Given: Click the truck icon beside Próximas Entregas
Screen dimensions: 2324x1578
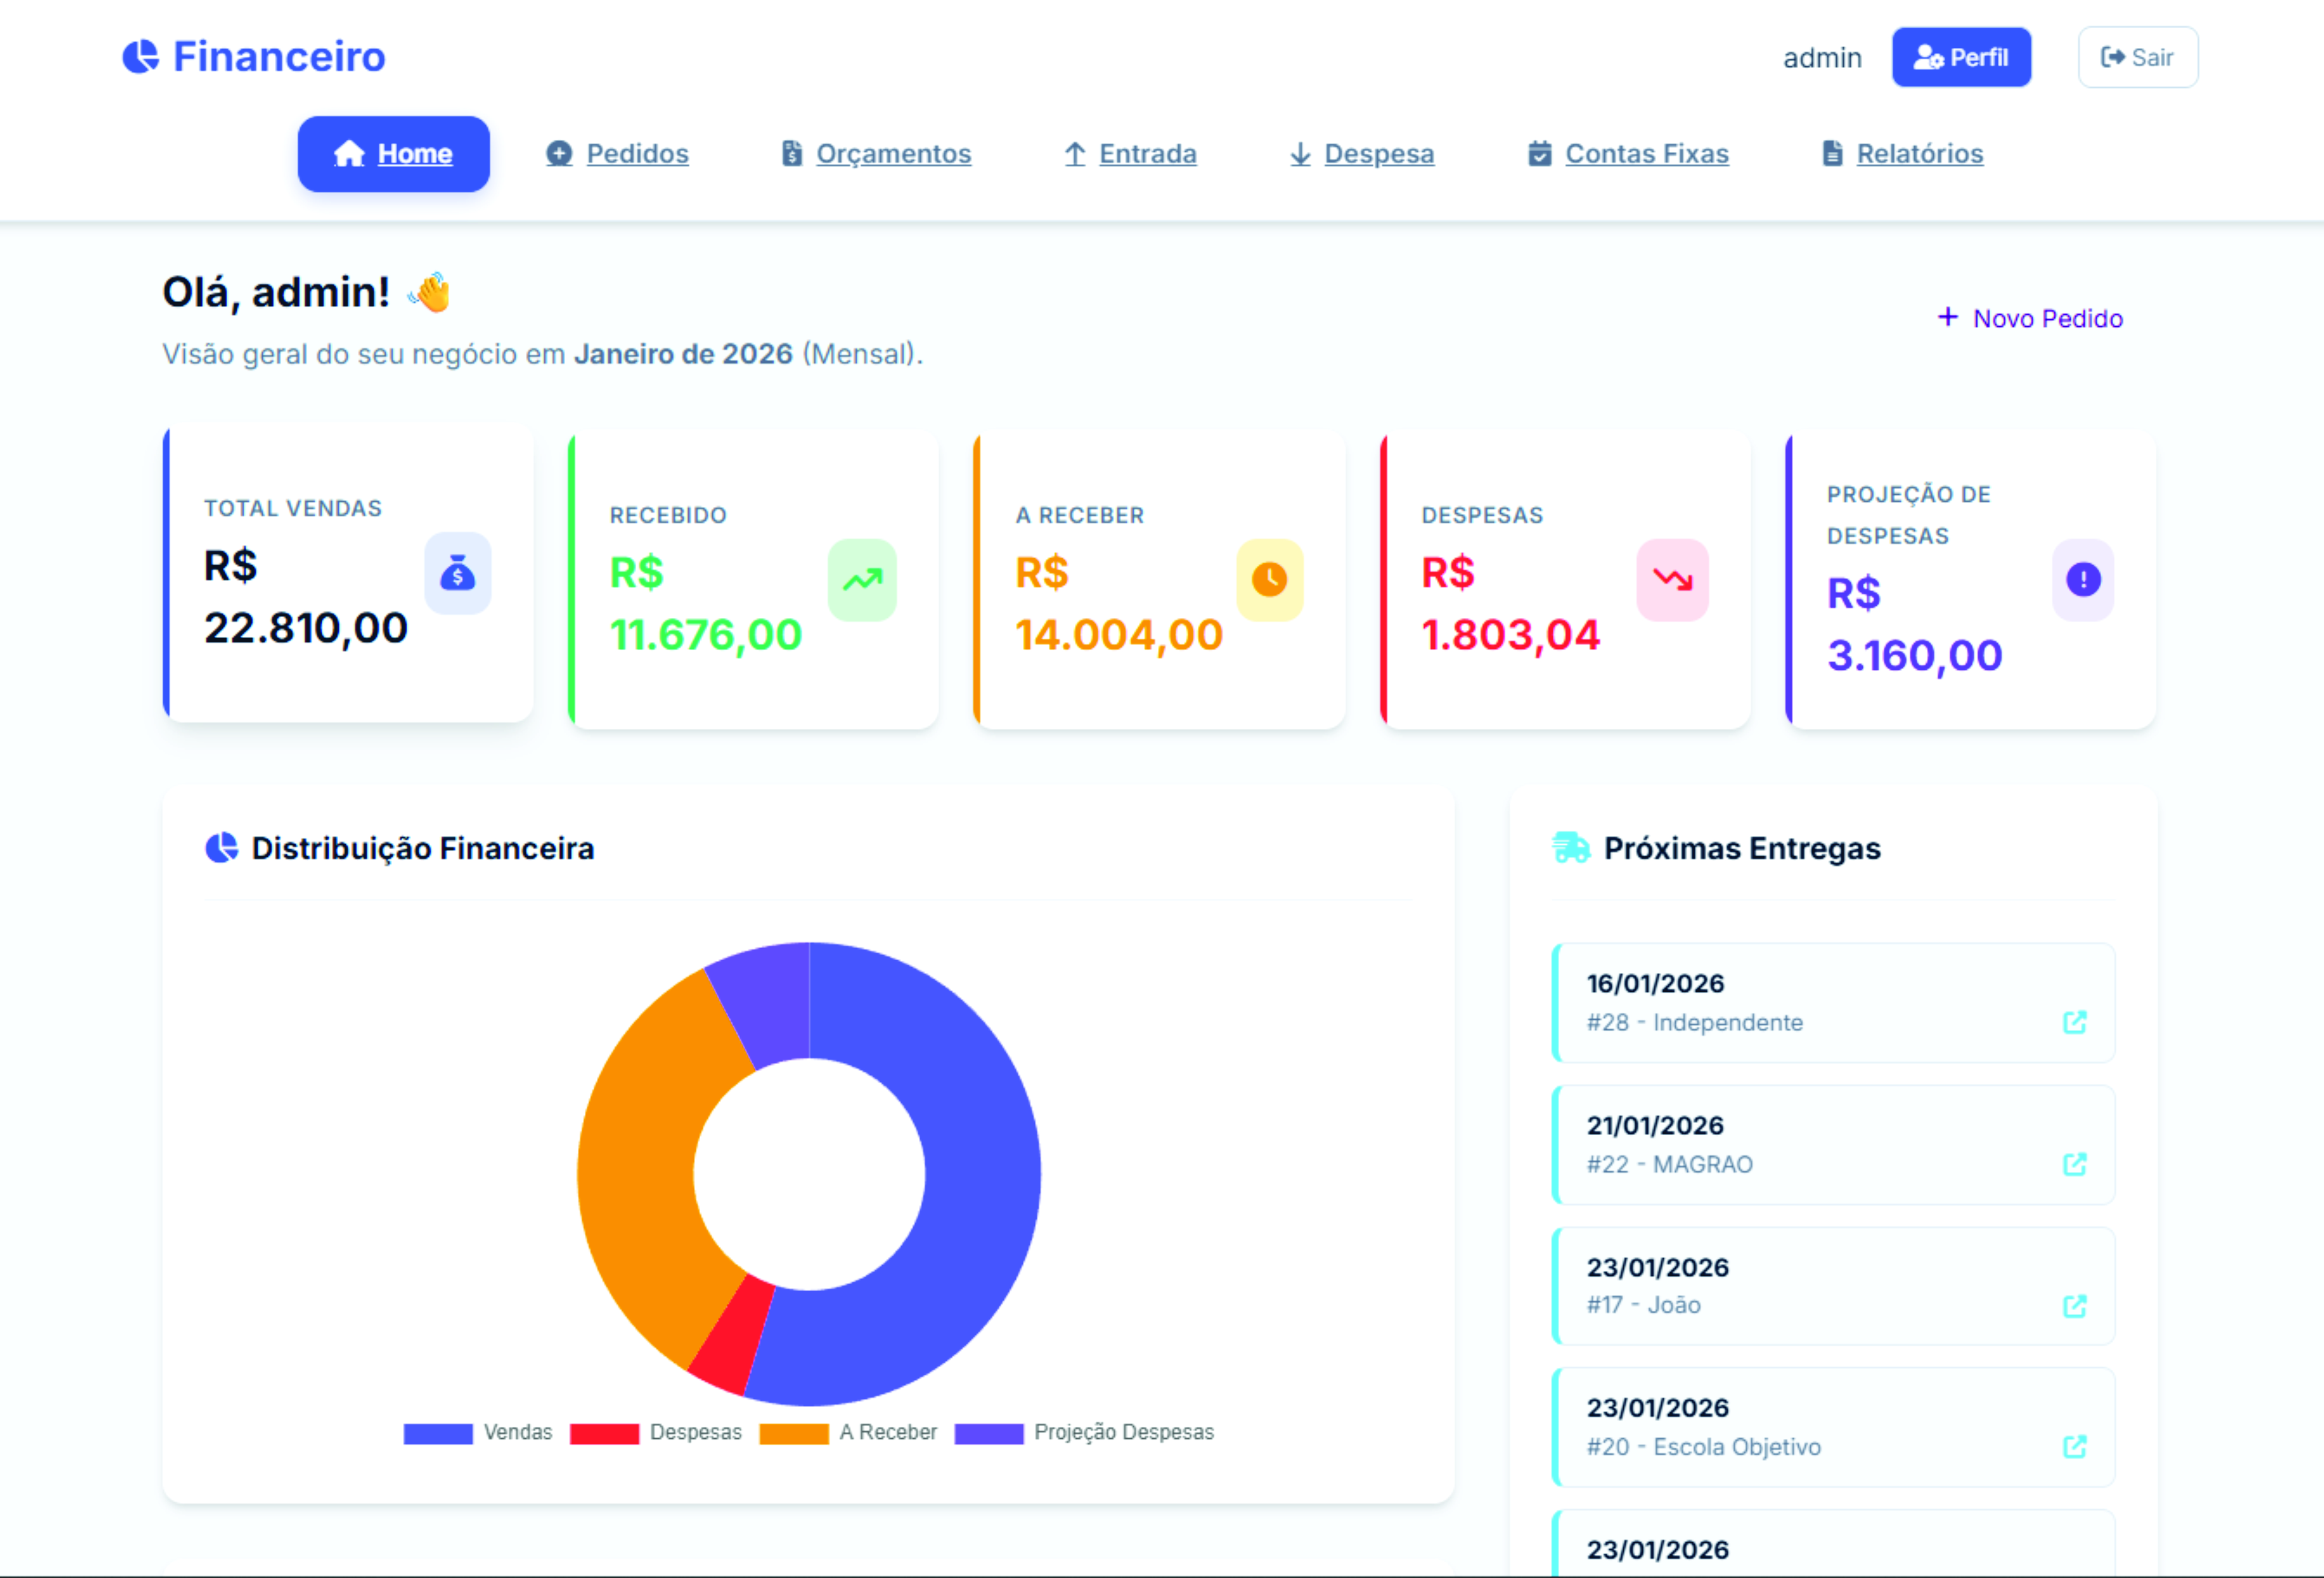Looking at the screenshot, I should [1570, 848].
